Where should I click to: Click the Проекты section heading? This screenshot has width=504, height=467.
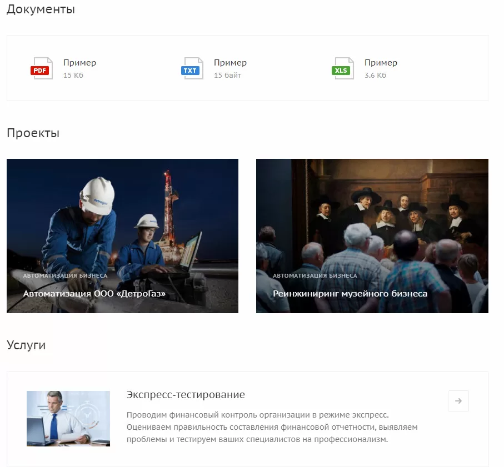[33, 133]
